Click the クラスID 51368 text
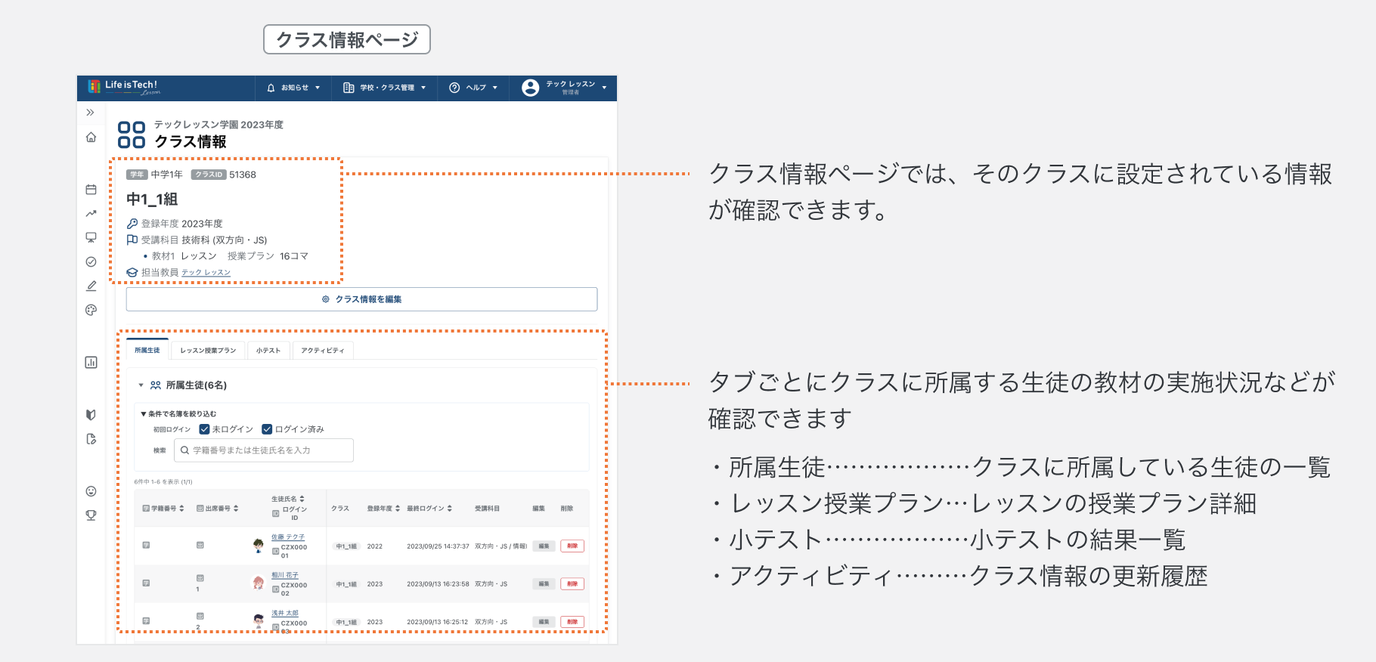The width and height of the screenshot is (1376, 662). click(x=224, y=175)
